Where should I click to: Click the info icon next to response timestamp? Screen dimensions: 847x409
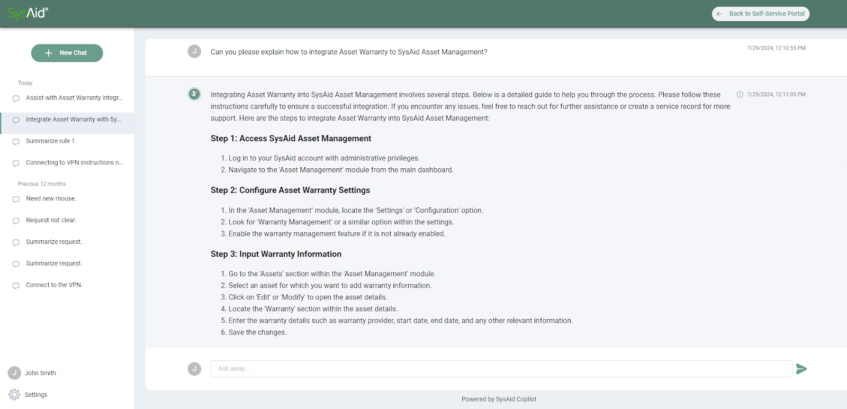click(740, 95)
